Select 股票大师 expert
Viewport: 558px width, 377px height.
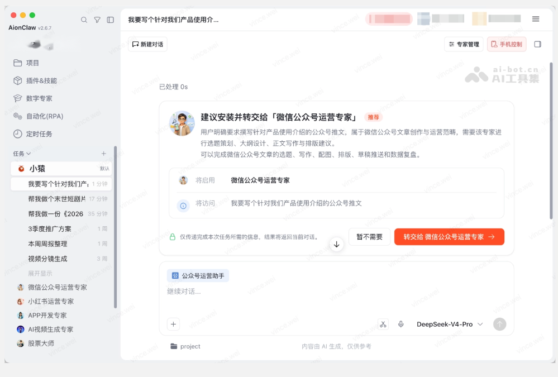pos(35,343)
